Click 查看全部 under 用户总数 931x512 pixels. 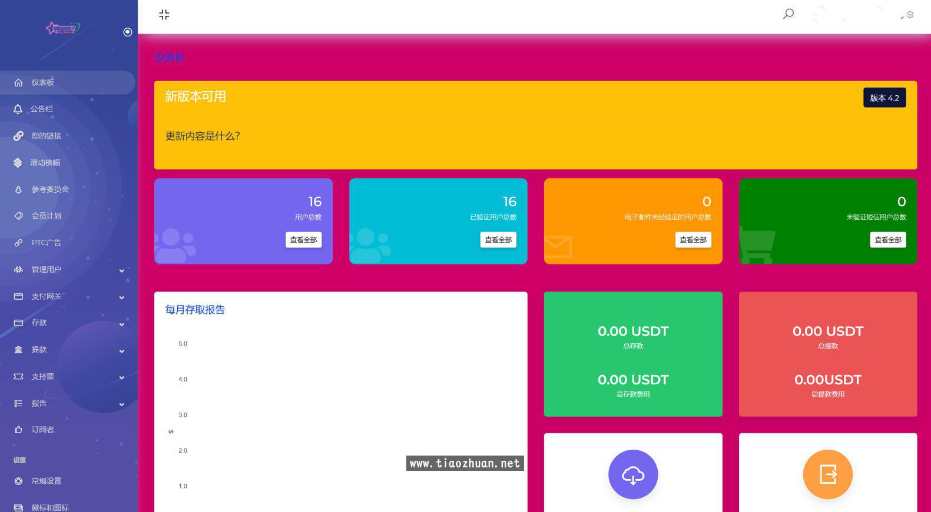[303, 240]
